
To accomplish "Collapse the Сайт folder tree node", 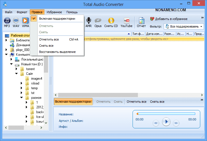I will point(17,74).
